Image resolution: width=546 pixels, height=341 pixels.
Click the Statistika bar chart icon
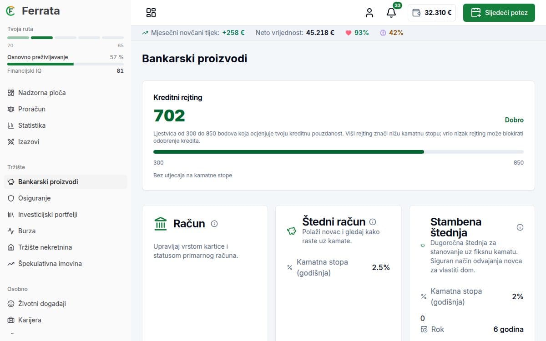tap(11, 125)
